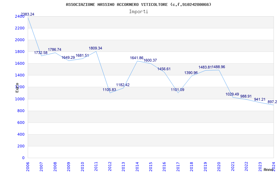Select the 1182.42 data label

(123, 85)
